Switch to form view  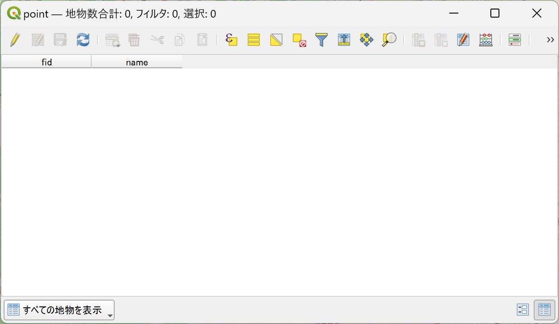523,310
